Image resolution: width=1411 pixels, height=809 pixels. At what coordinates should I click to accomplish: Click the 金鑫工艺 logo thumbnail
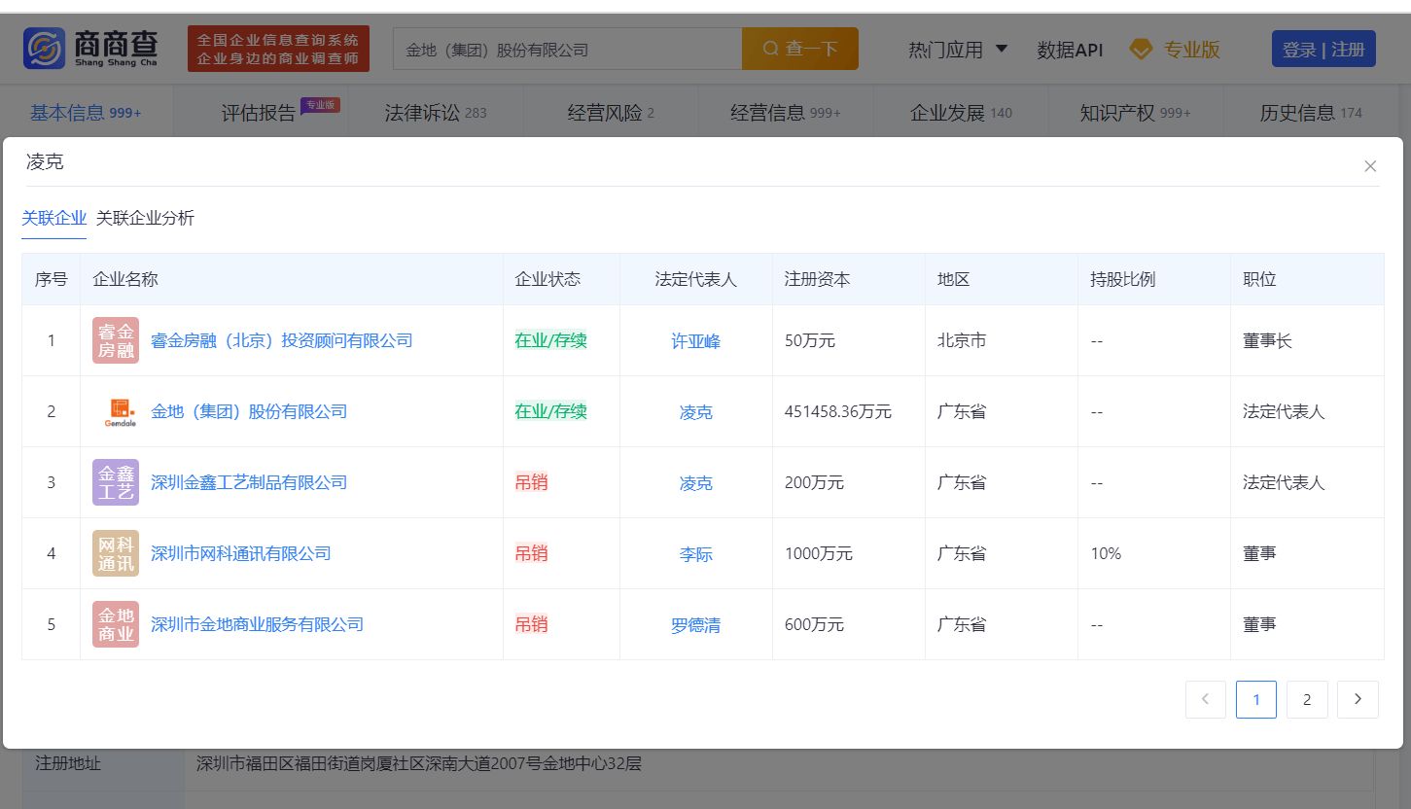[x=116, y=482]
